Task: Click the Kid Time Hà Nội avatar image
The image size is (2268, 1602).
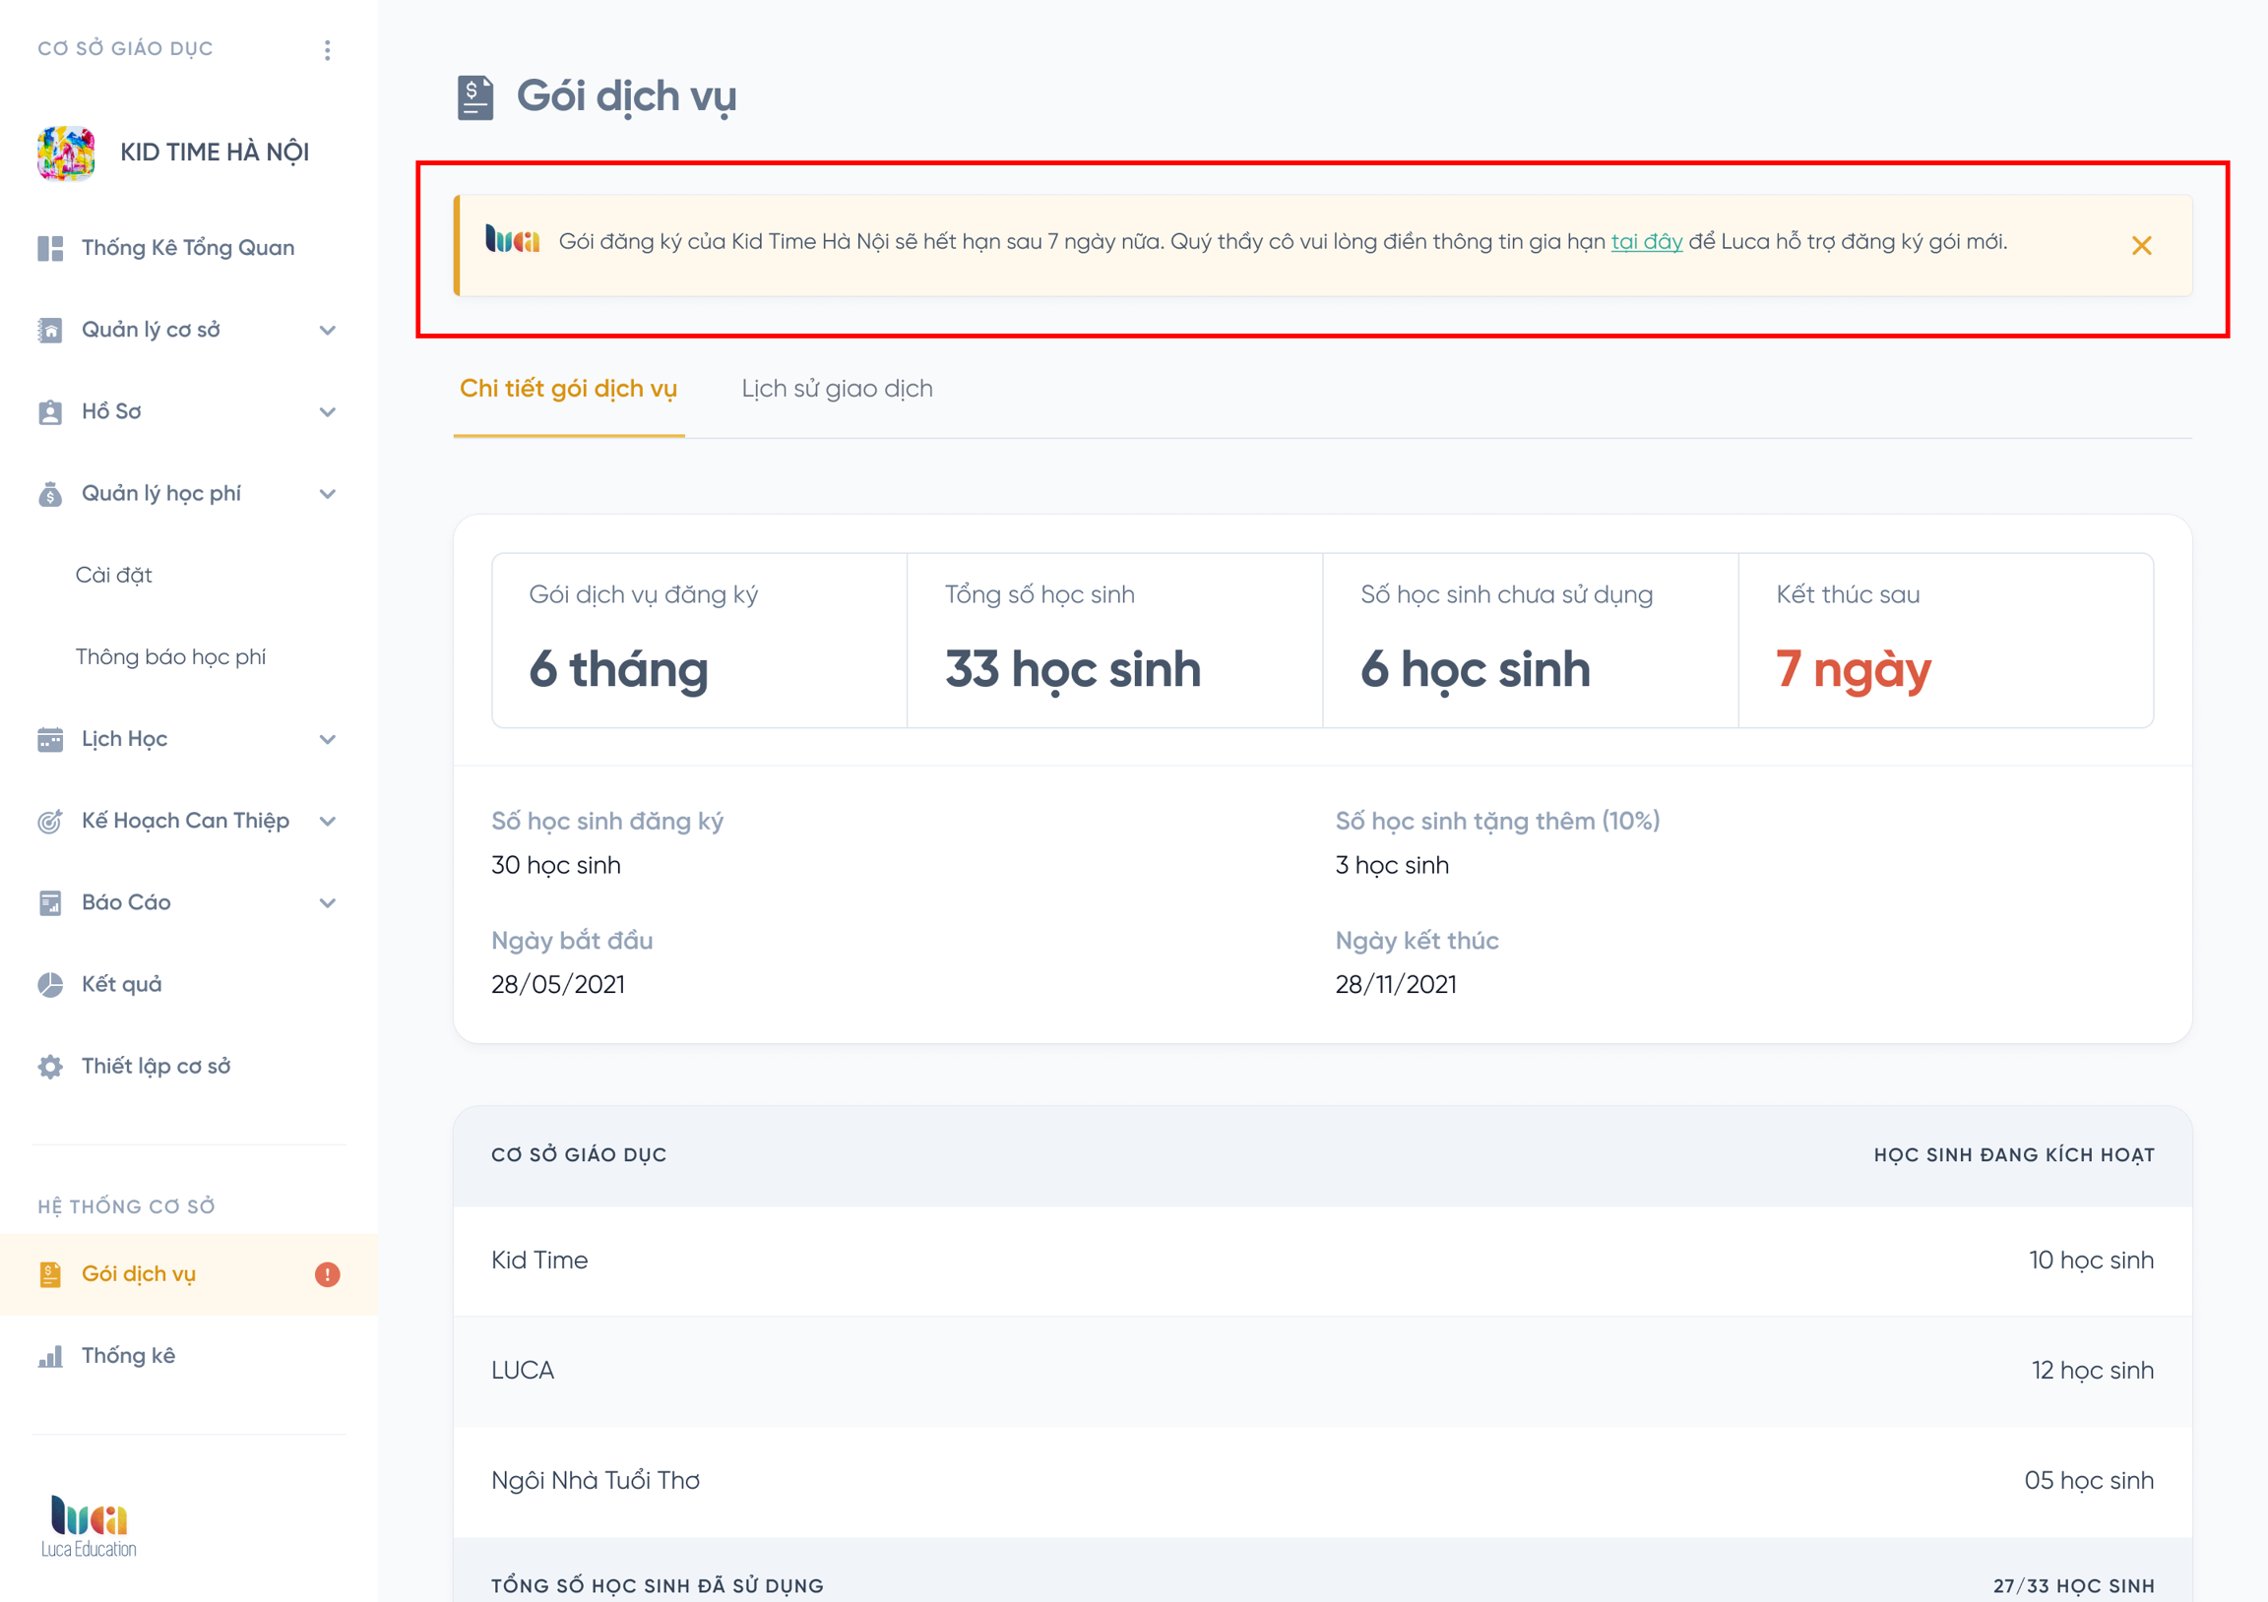Action: coord(66,154)
